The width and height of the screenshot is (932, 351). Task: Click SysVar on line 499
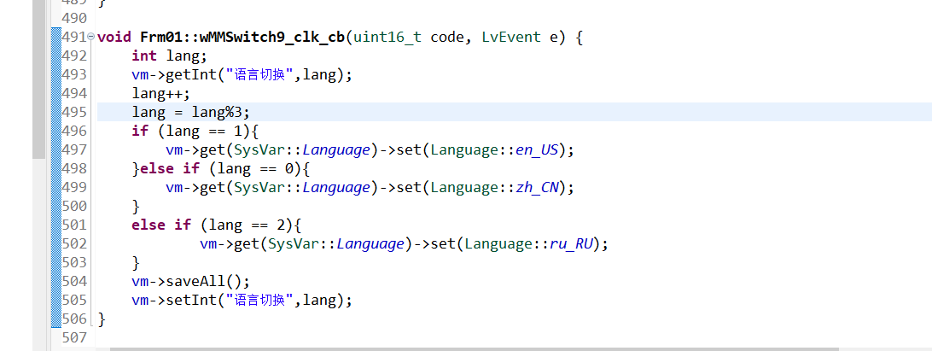pos(259,187)
